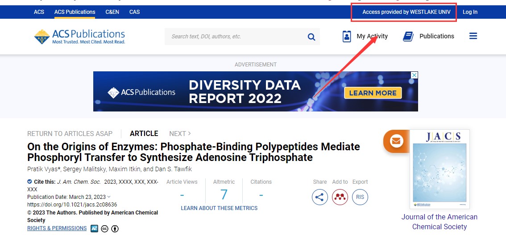
Task: Open the My Activity panel
Action: [365, 37]
